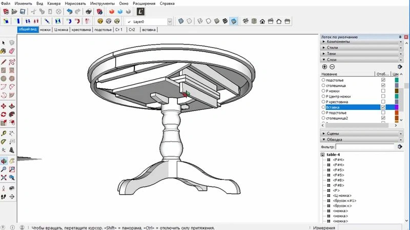The width and height of the screenshot is (410, 230).
Task: Click the teal swatch of подстолье layer
Action: pos(396,80)
